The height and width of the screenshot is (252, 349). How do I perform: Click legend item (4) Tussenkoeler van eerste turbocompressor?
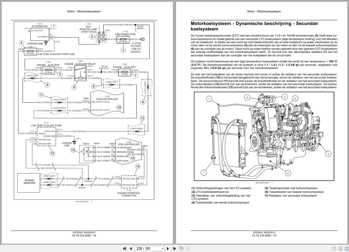click(220, 203)
